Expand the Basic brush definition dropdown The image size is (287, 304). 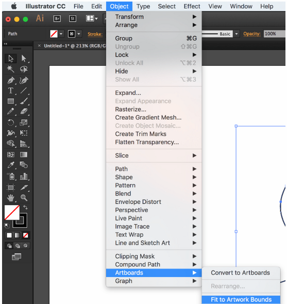(237, 34)
